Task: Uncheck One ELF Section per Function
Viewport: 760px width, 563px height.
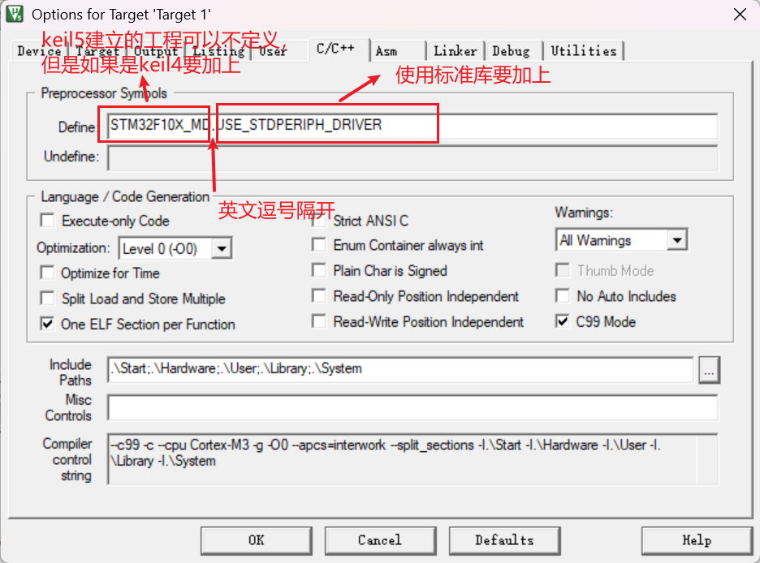Action: (47, 324)
